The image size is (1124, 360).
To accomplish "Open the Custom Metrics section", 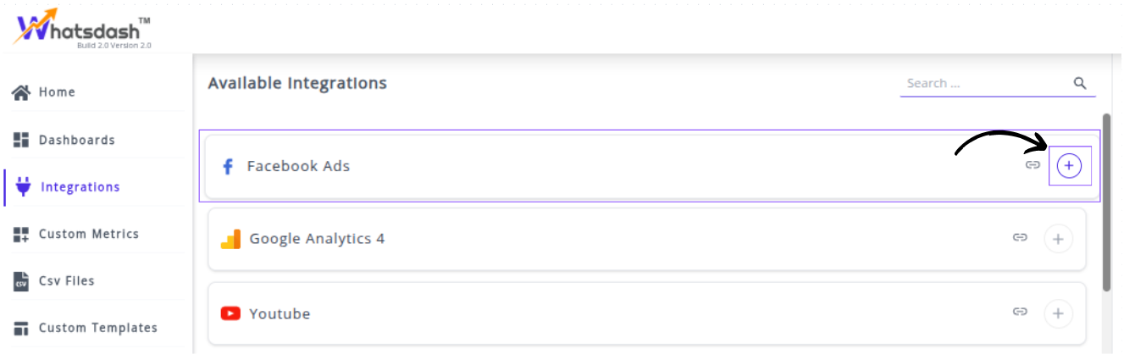I will point(88,235).
